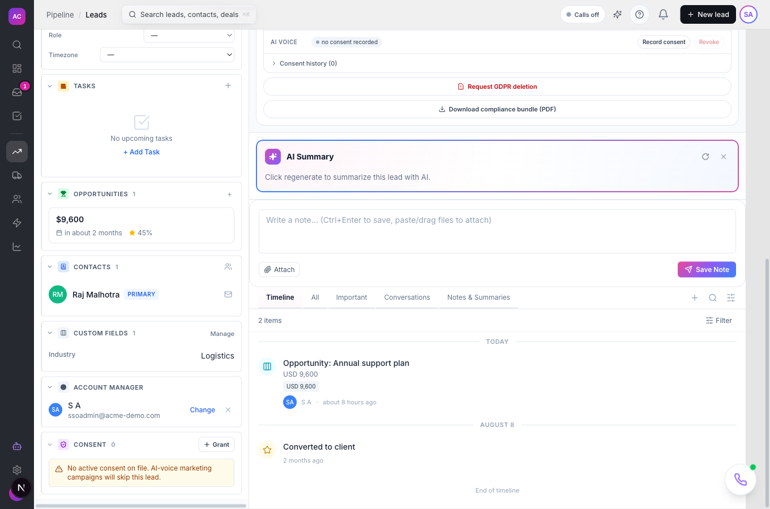Click the Grant consent button

(x=216, y=445)
